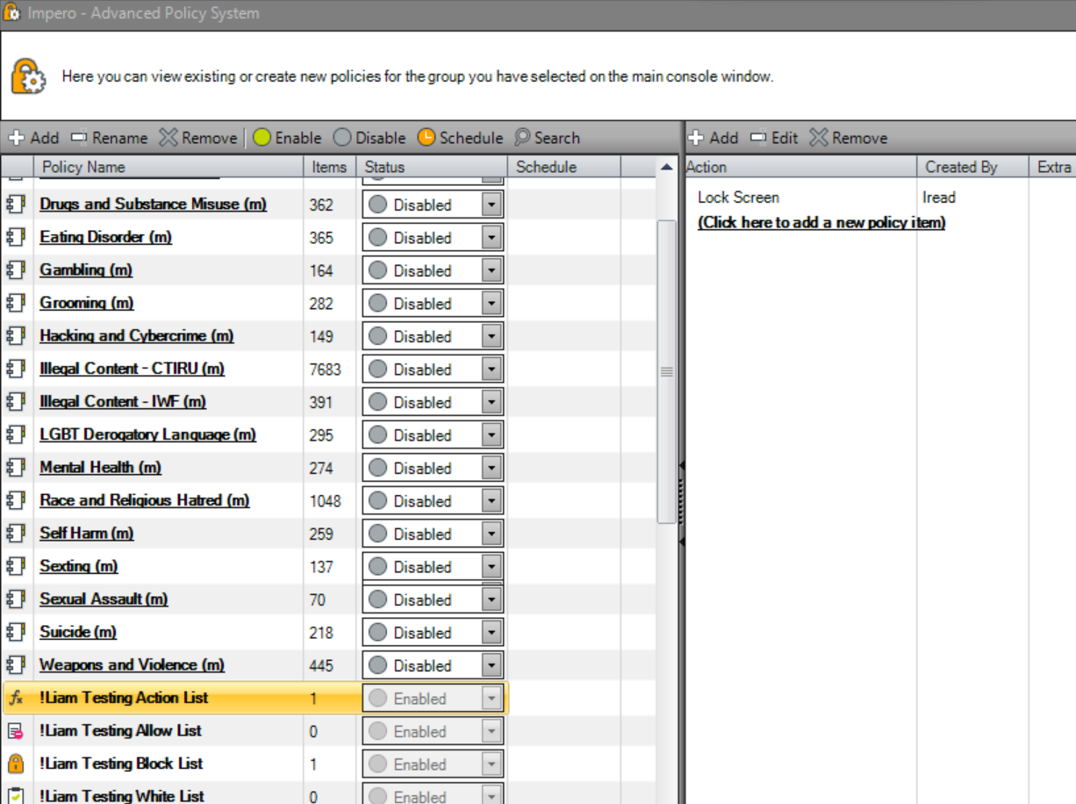Sort by Policy Name column header

coord(169,167)
